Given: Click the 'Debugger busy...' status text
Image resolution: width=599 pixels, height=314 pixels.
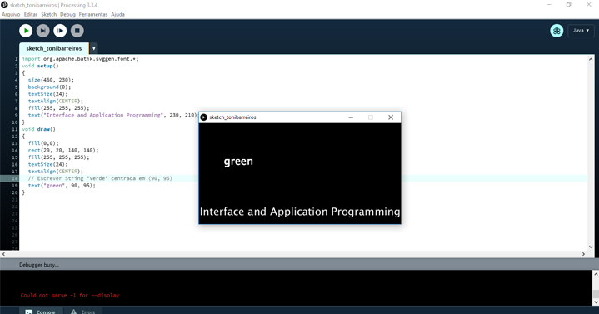Looking at the screenshot, I should pyautogui.click(x=39, y=265).
